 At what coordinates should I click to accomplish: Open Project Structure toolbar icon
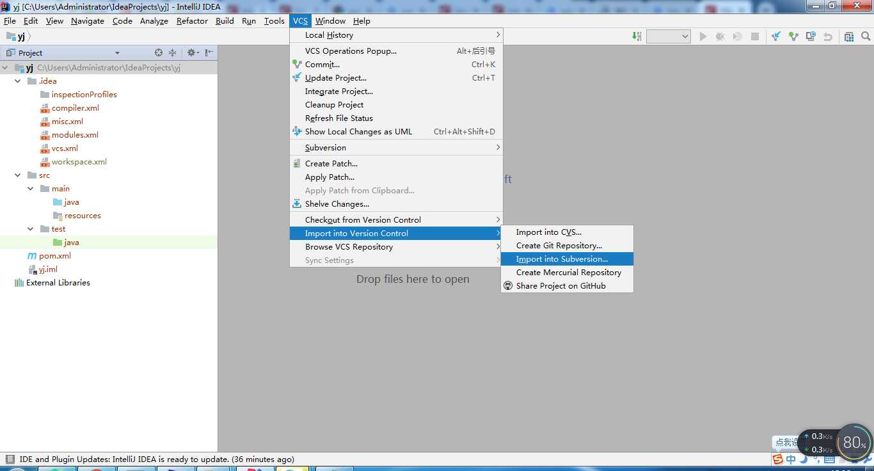click(849, 36)
